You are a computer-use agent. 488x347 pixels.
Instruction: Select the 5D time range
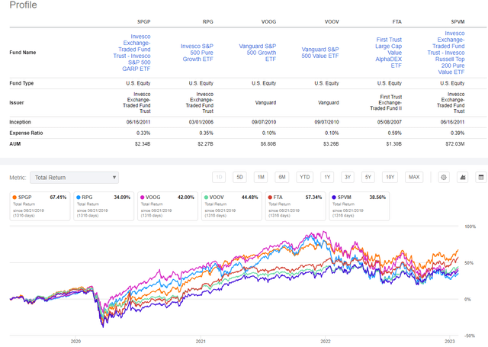pyautogui.click(x=239, y=177)
